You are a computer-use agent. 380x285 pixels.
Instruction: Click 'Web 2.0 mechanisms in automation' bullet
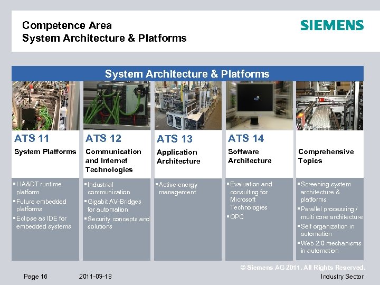(x=329, y=246)
